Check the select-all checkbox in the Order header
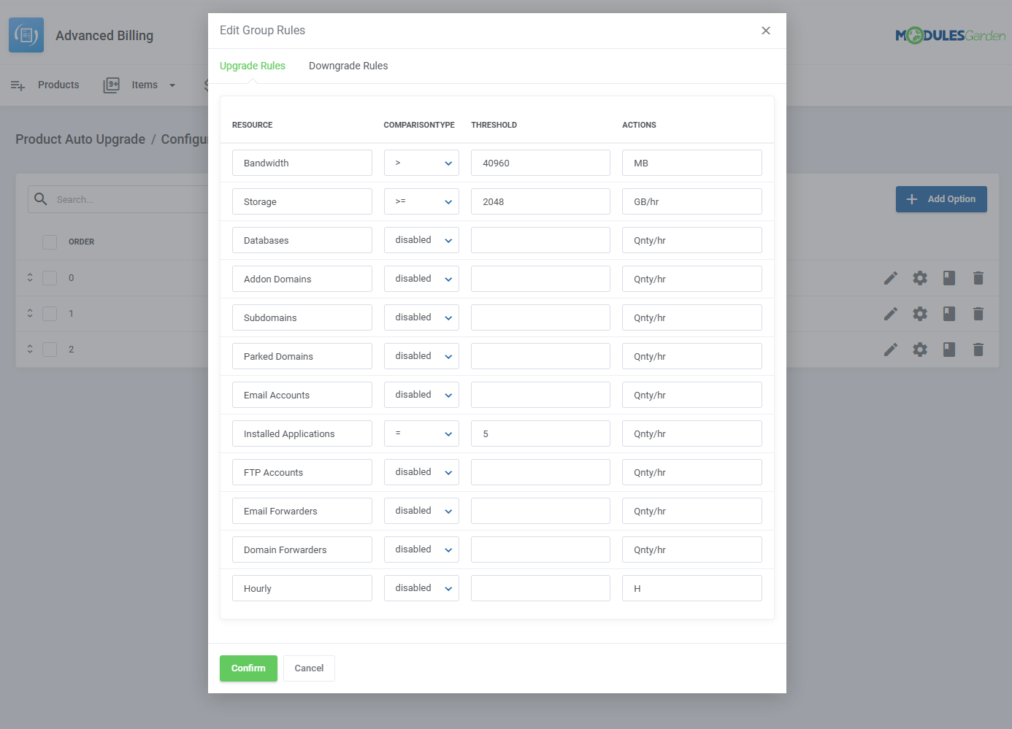This screenshot has height=729, width=1012. coord(49,242)
